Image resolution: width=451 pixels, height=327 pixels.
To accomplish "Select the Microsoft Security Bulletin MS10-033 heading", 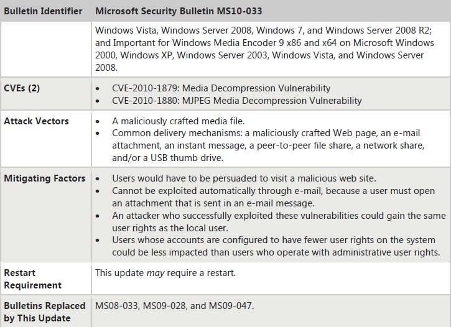I will pos(179,11).
